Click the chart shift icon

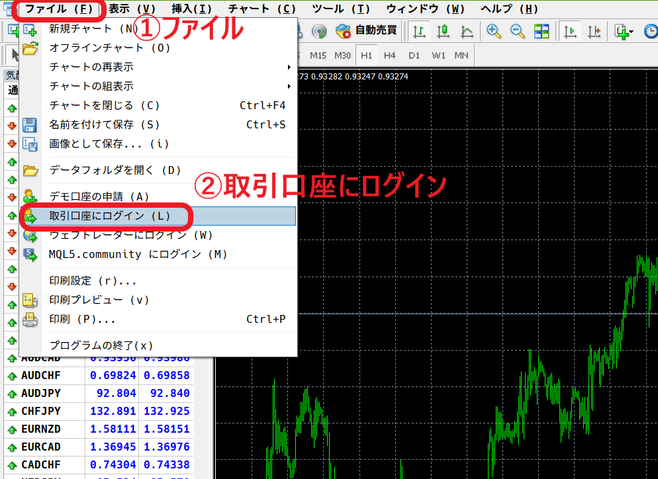(594, 31)
